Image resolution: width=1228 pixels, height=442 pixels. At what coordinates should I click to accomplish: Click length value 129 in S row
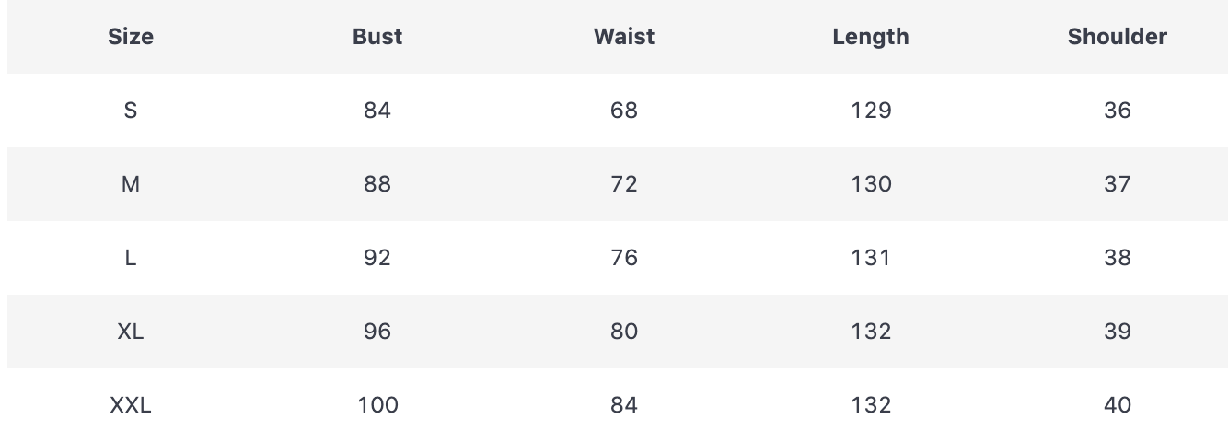(871, 110)
